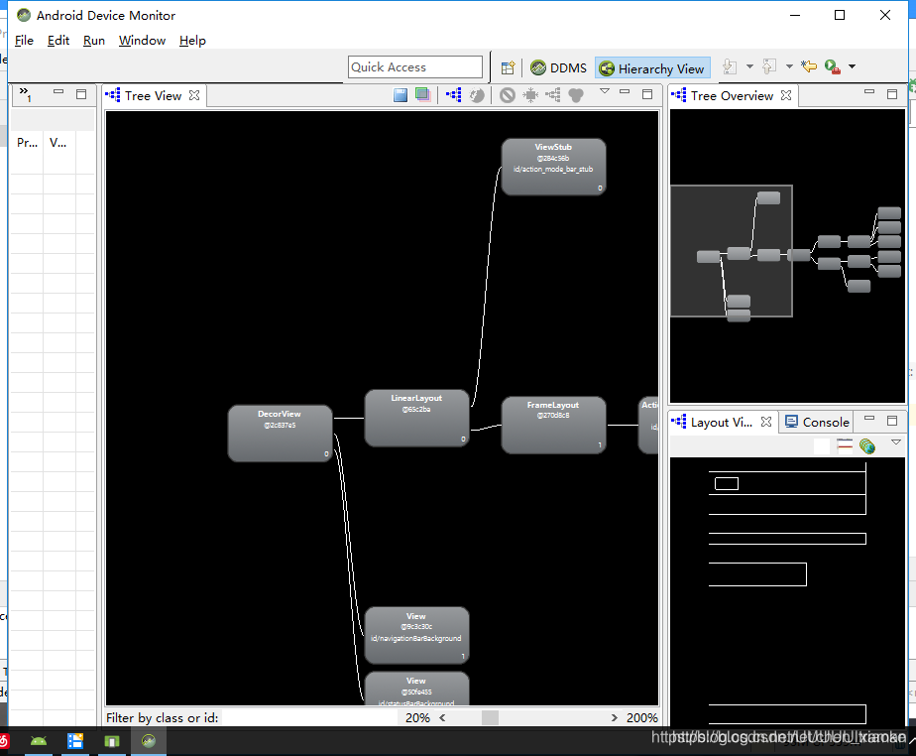Viewport: 916px width, 756px height.
Task: Open the dropdown beside next annotation icon
Action: coord(749,66)
